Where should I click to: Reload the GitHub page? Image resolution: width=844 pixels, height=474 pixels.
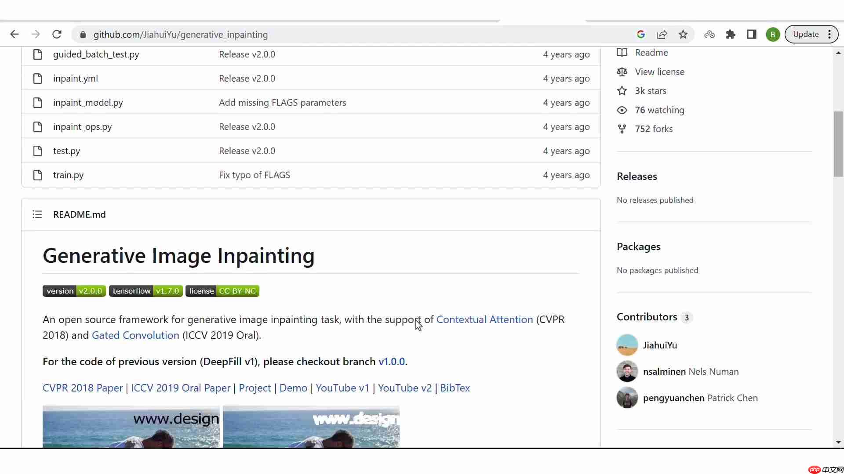[x=57, y=34]
